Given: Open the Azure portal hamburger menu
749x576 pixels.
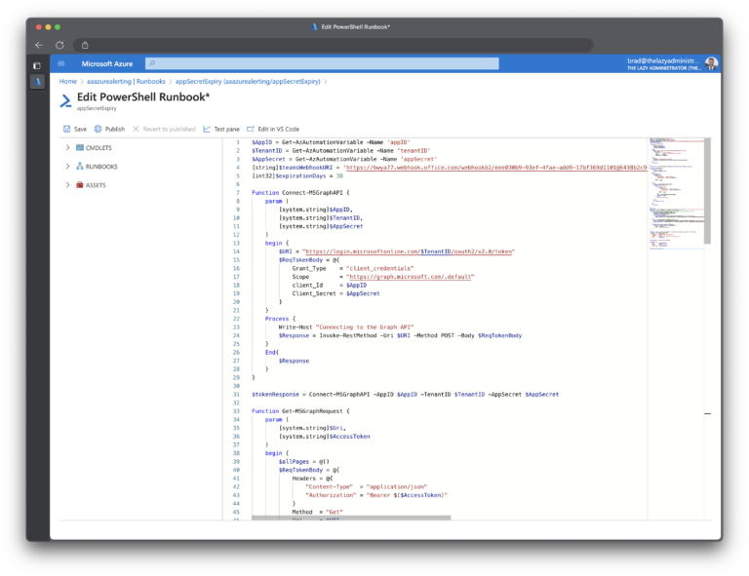Looking at the screenshot, I should point(61,63).
